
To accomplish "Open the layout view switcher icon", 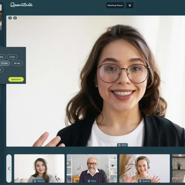I will (130, 5).
